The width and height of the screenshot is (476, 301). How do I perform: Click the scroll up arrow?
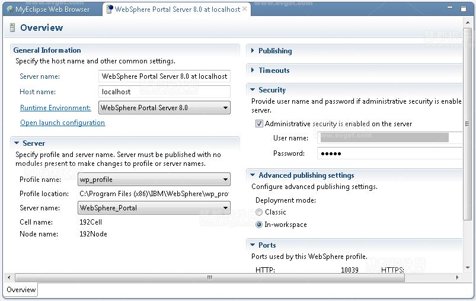(x=468, y=23)
